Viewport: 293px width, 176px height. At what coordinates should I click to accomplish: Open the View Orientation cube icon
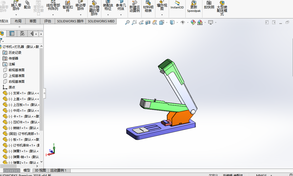coord(162,22)
